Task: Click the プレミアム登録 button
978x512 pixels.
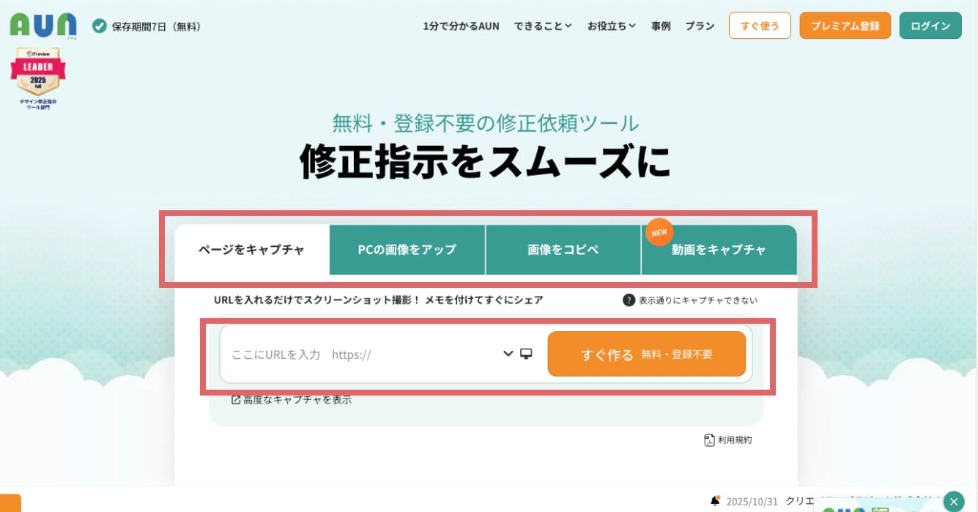Action: click(845, 25)
